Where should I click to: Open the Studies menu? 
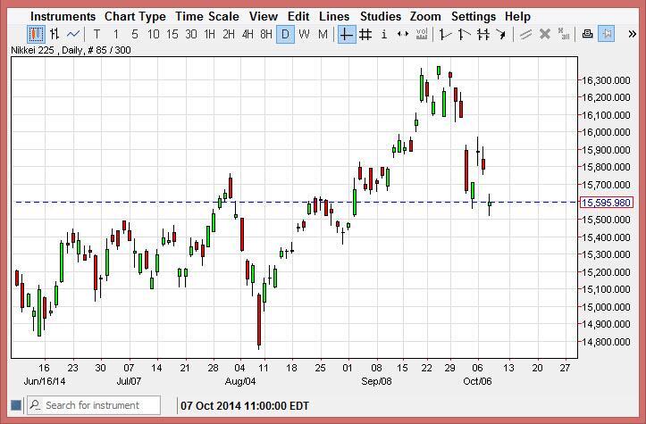(381, 16)
